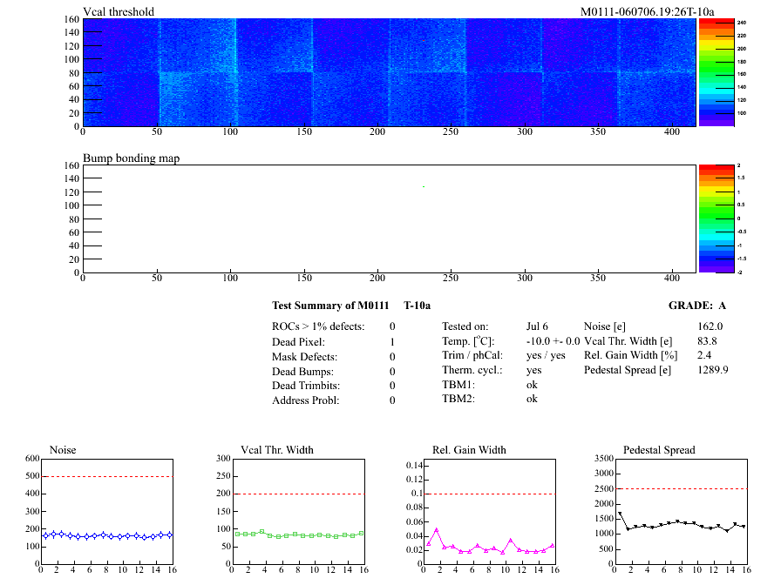Image resolution: width=781 pixels, height=585 pixels.
Task: Select the Dead Pixel count value
Action: pyautogui.click(x=392, y=342)
